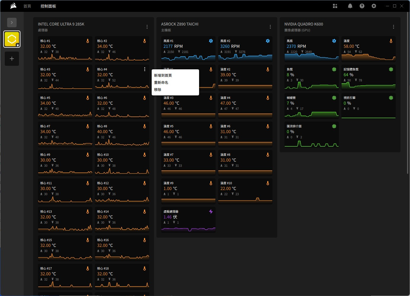410x296 pixels.
Task: Open Intel Core Ultra 9 285K options menu
Action: click(x=147, y=27)
